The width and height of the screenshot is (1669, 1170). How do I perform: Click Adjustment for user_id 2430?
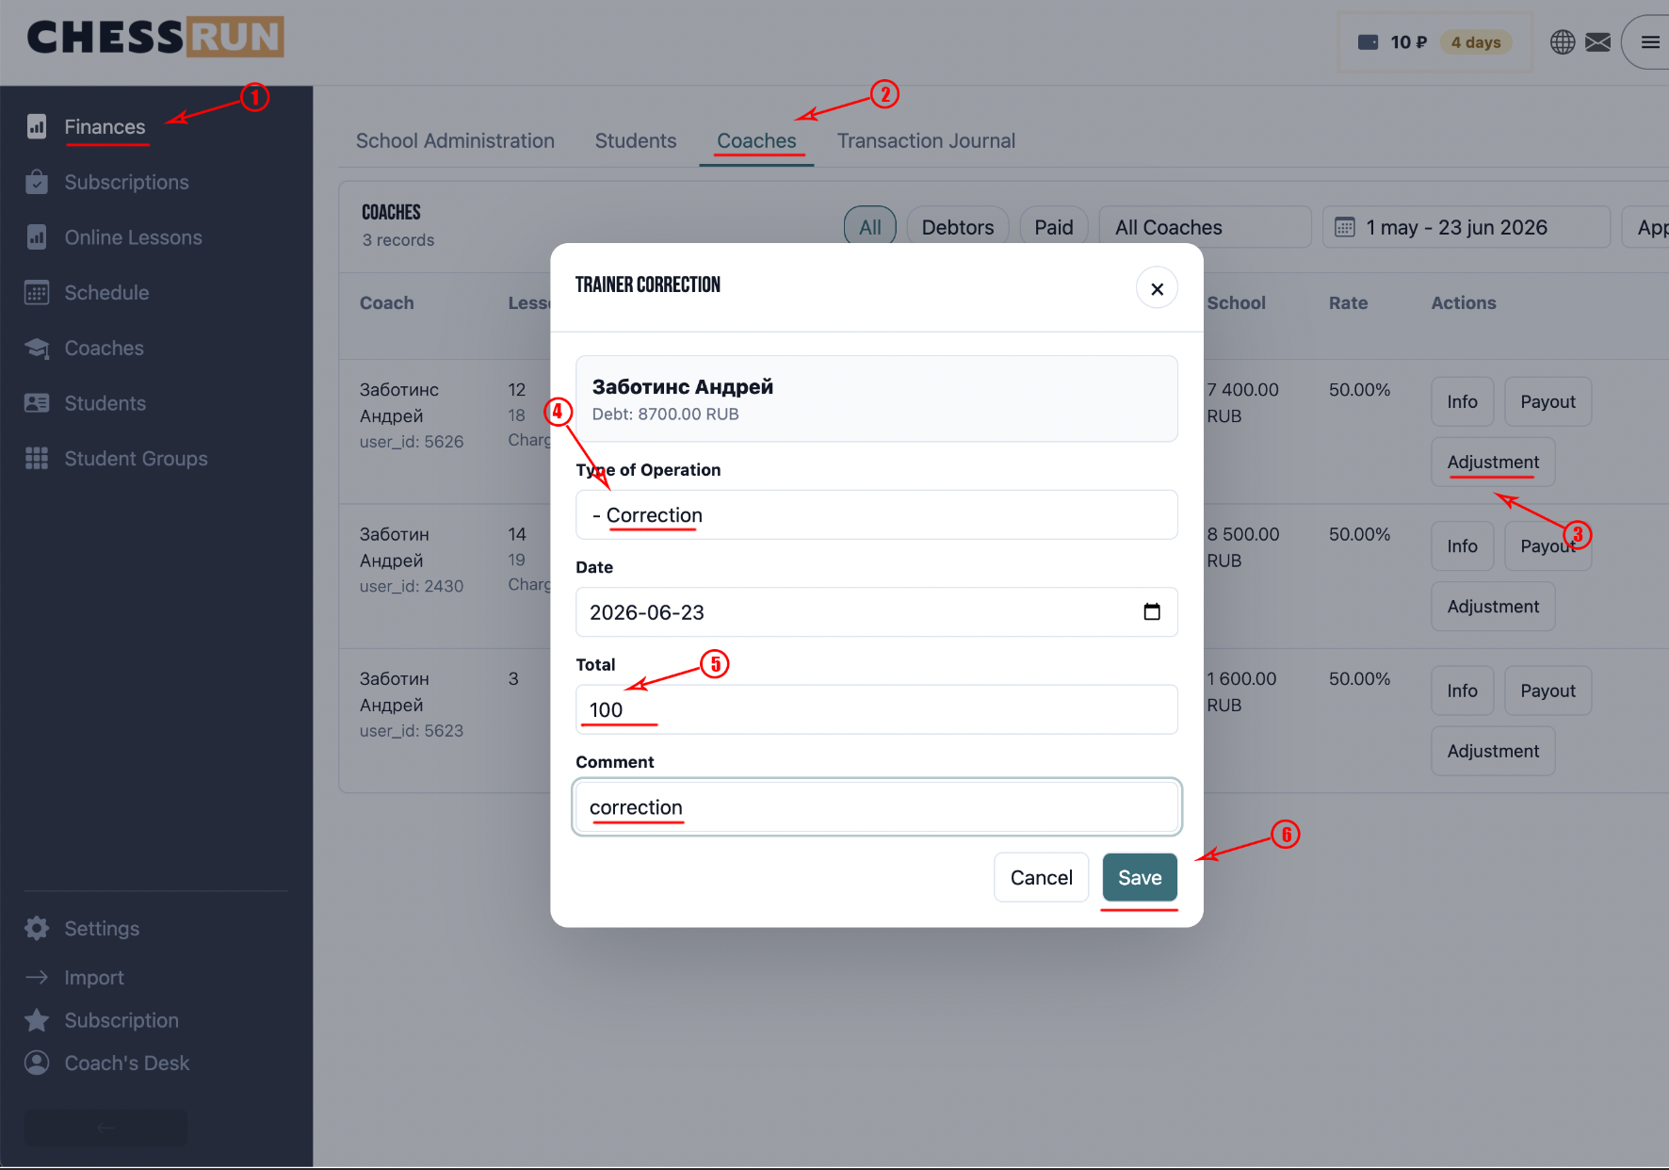pos(1493,607)
